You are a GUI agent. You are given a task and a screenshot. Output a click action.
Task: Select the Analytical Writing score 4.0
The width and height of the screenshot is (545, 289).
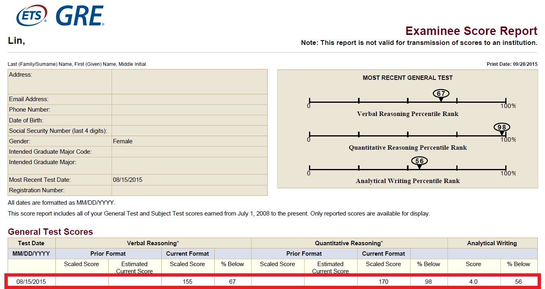tap(474, 282)
